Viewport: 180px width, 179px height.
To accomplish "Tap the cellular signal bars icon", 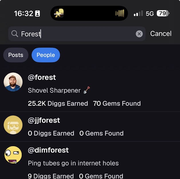I will pyautogui.click(x=138, y=13).
